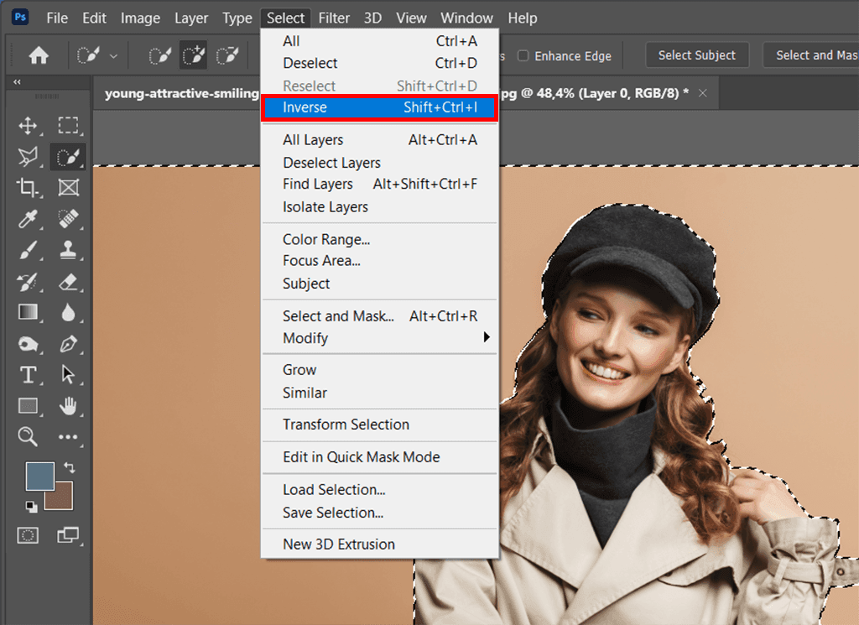
Task: Collapse the toolbar with double chevron
Action: 17,81
